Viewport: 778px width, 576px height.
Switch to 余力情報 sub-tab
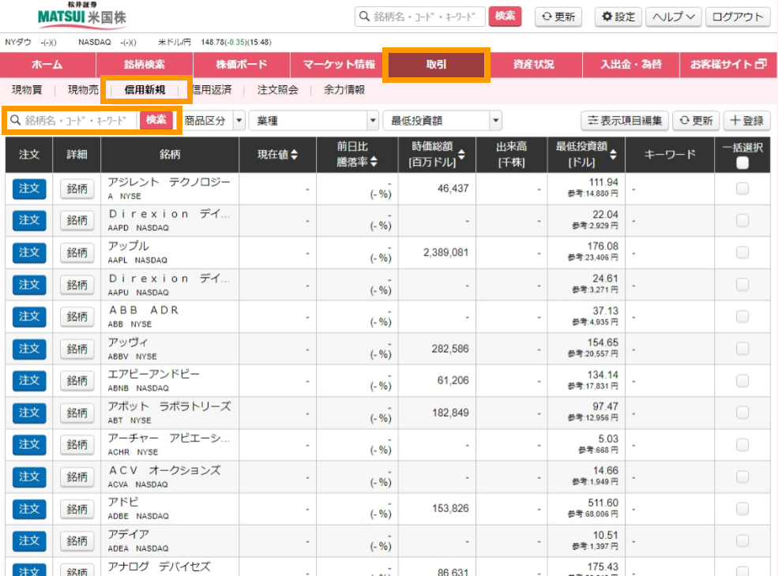pyautogui.click(x=344, y=90)
